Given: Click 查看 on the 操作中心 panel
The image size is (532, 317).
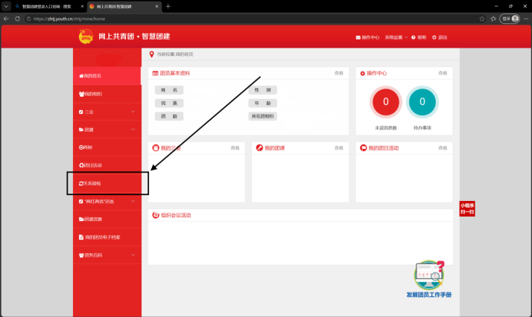Looking at the screenshot, I should point(443,73).
